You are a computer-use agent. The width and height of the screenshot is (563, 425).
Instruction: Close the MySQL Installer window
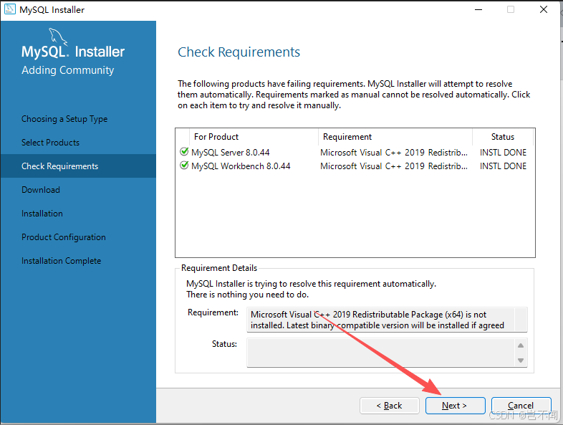544,9
